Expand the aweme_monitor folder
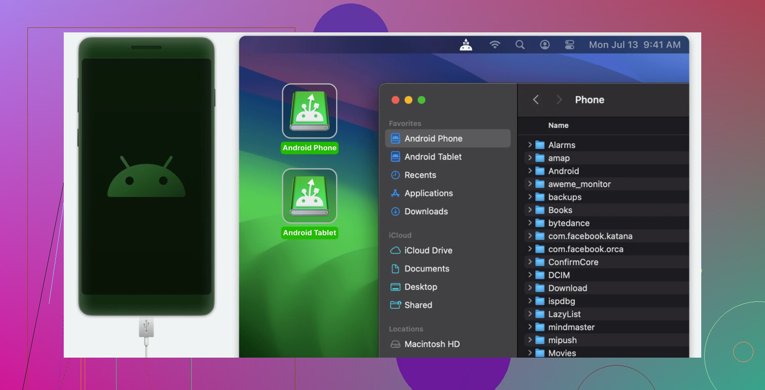Viewport: 765px width, 390px height. point(530,184)
